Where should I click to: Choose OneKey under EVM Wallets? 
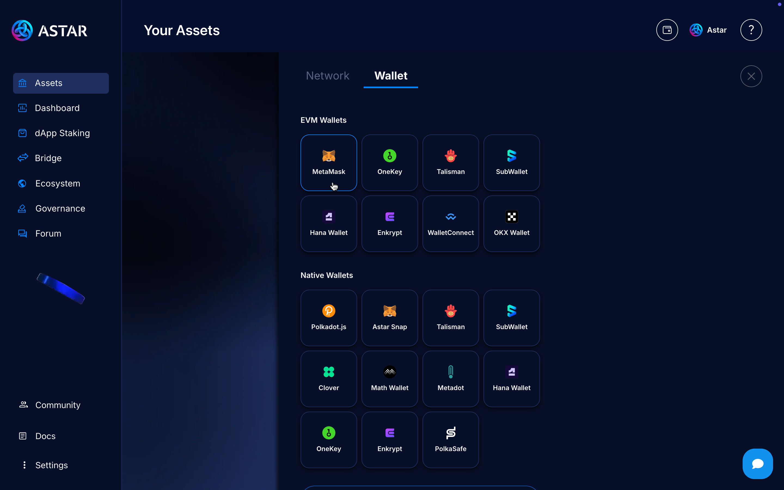(389, 163)
